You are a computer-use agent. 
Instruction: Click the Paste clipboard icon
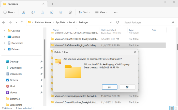pos(42,12)
